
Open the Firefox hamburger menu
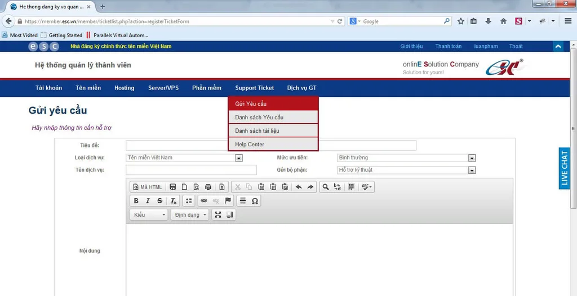click(568, 21)
